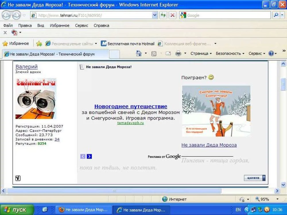Screen dimensions: 287x215
Task: Select the Не завали Деда Мороза browser tab
Action: (56, 54)
